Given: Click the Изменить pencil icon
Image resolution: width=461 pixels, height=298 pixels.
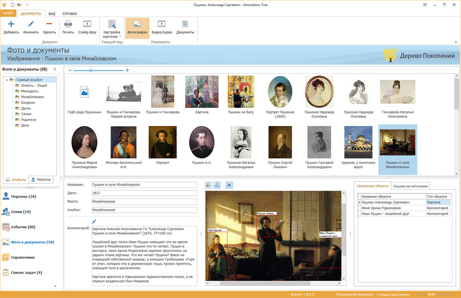Looking at the screenshot, I should point(31,24).
